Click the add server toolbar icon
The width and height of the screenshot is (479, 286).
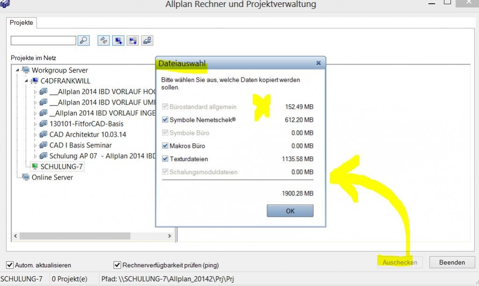point(133,41)
